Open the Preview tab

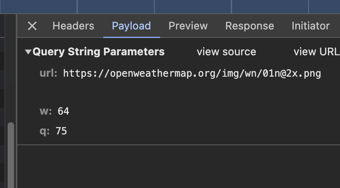click(188, 26)
